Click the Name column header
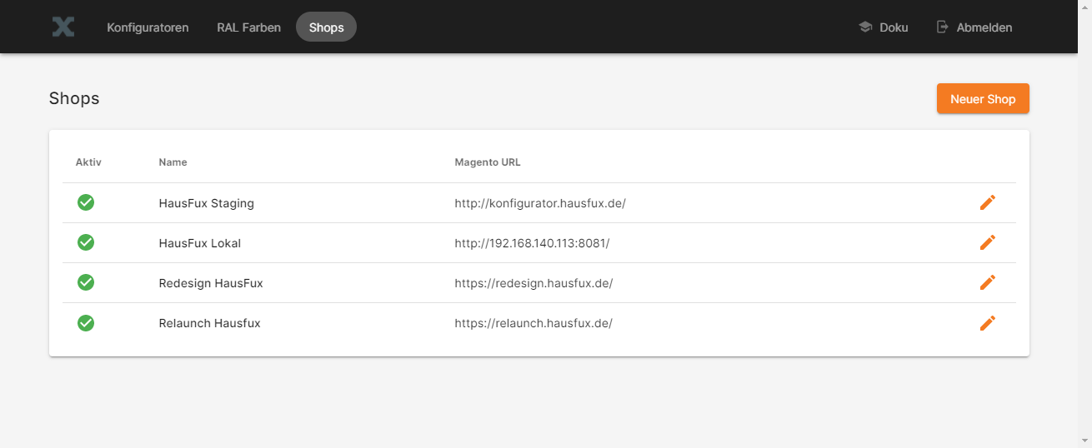Screen dimensions: 1092x448 173,162
